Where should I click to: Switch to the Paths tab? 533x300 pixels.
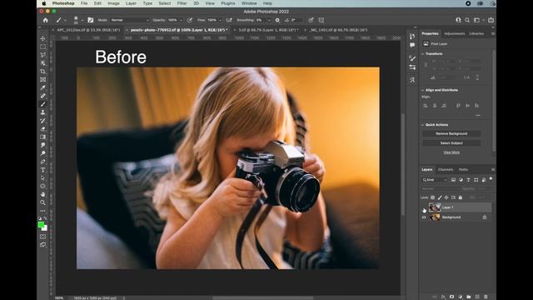pyautogui.click(x=463, y=169)
